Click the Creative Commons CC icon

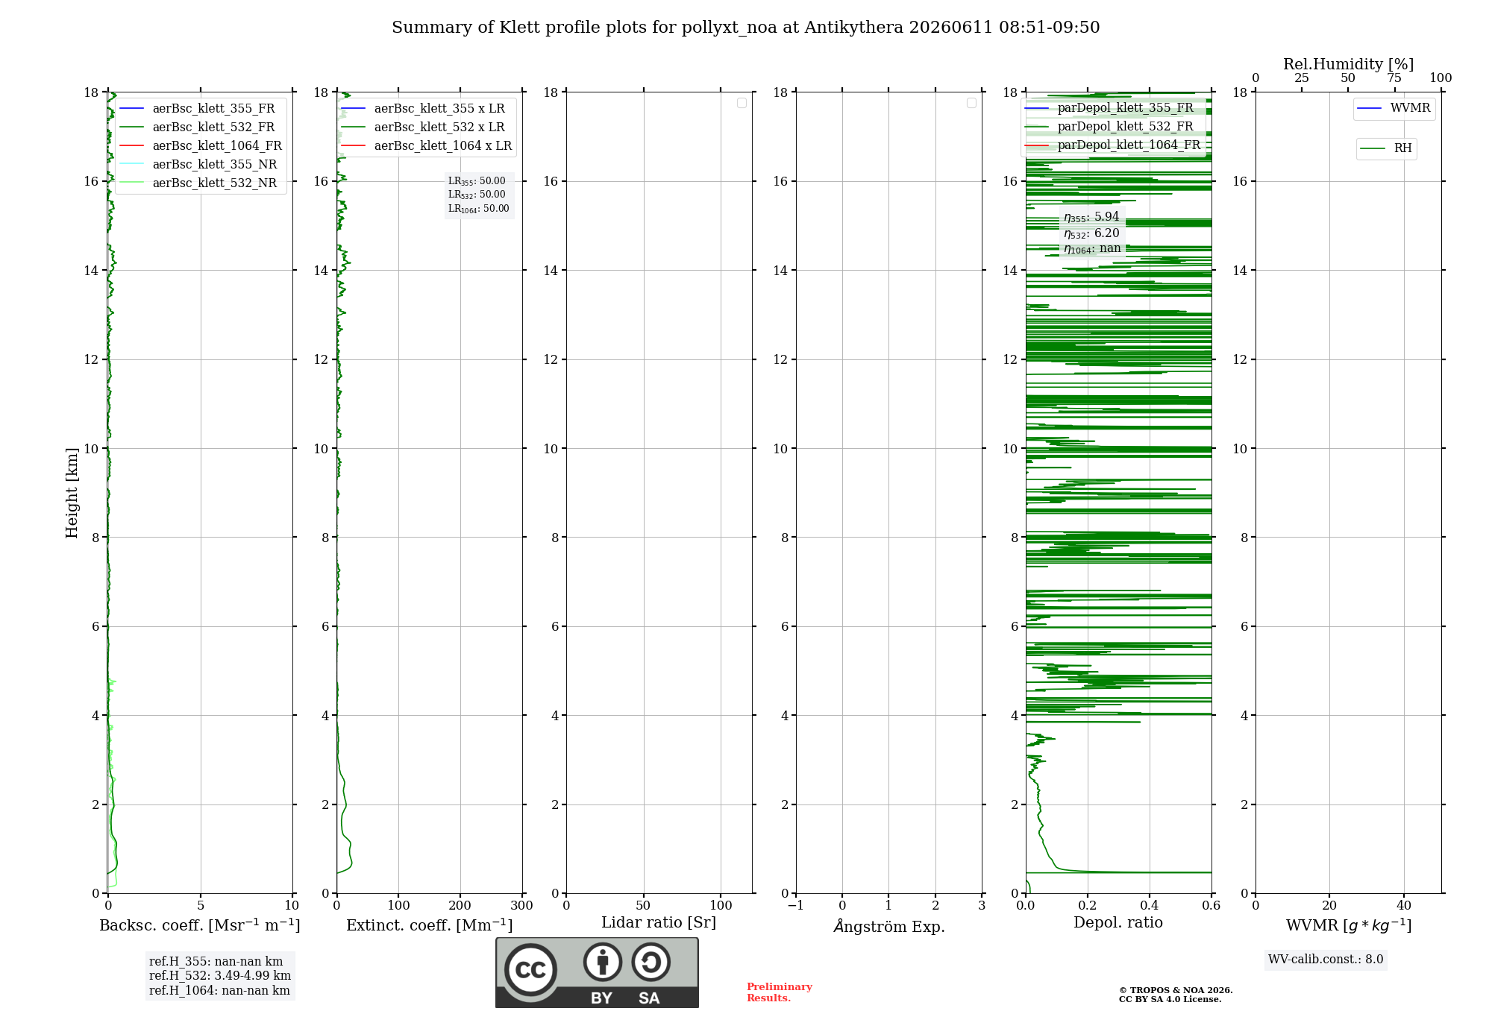pyautogui.click(x=530, y=969)
